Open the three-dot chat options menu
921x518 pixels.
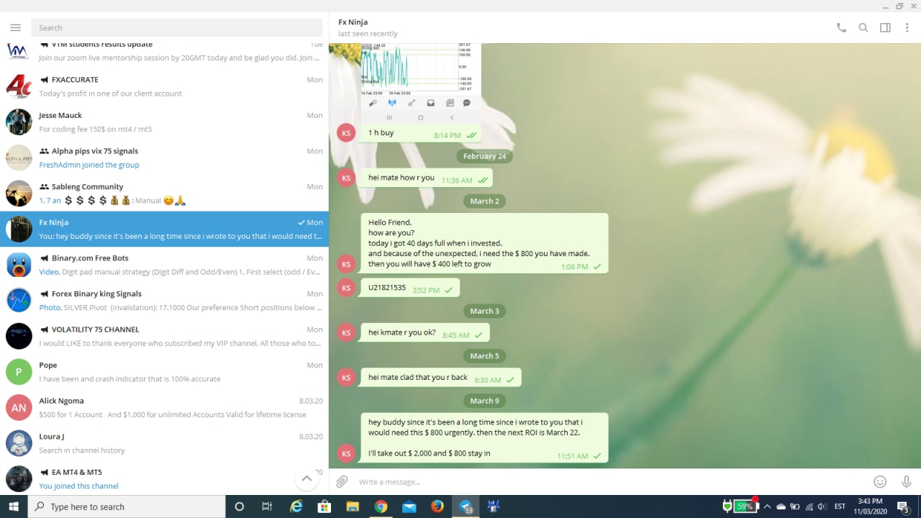click(x=907, y=28)
